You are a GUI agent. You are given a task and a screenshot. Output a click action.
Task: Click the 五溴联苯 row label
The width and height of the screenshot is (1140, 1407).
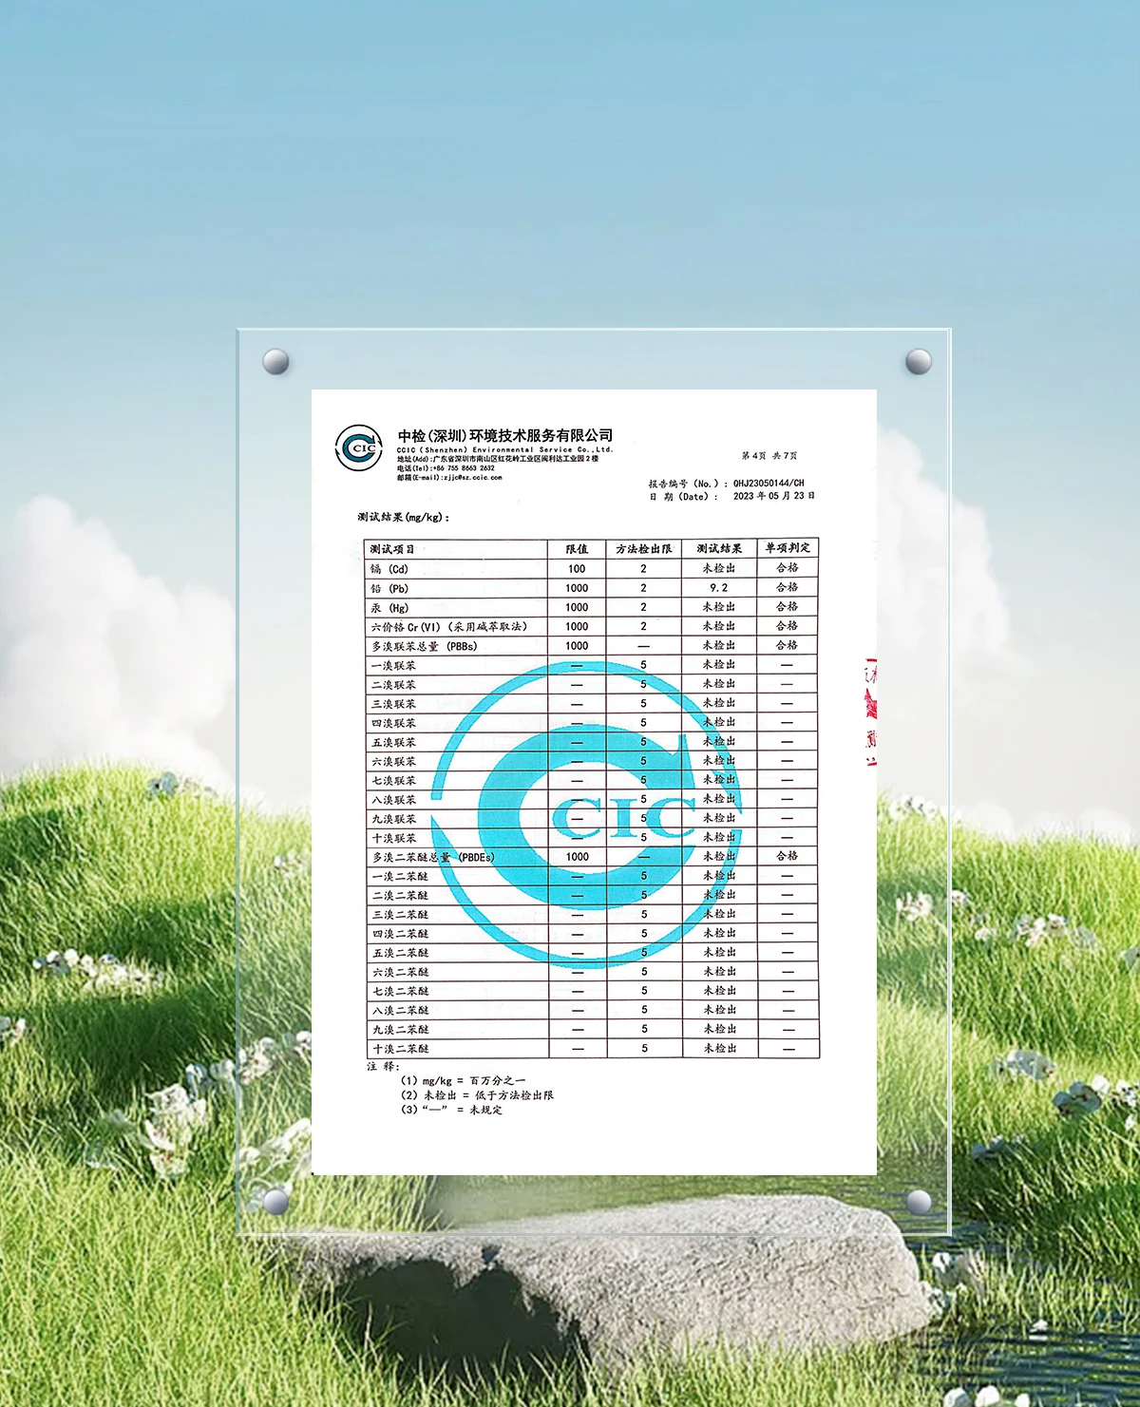click(x=393, y=742)
